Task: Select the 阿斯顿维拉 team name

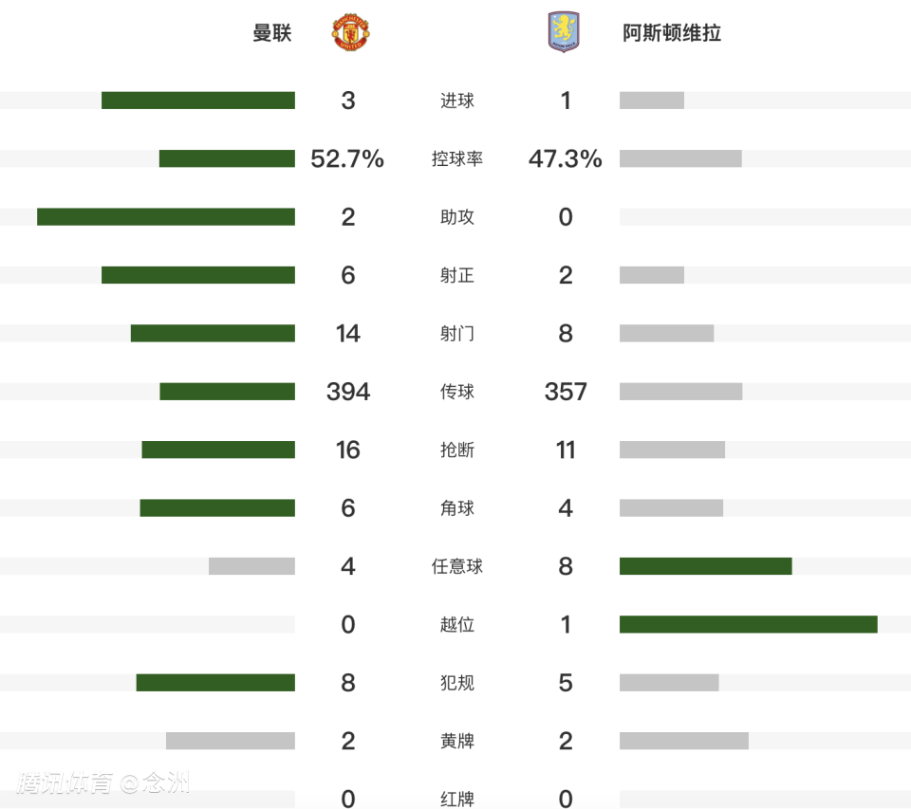Action: click(672, 33)
